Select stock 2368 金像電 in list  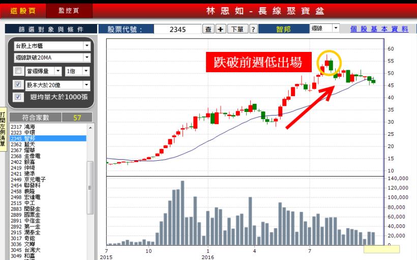[48, 156]
